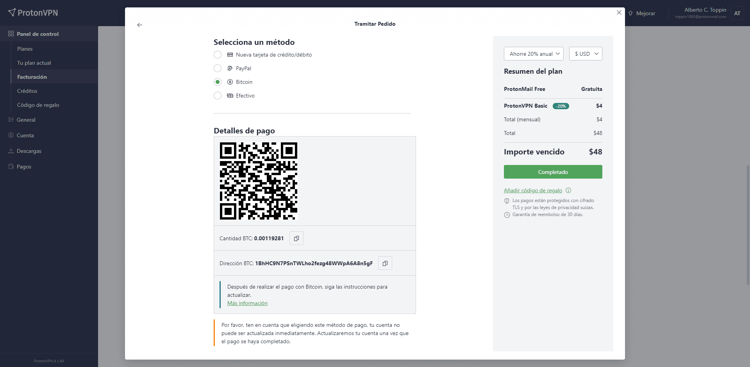Image resolution: width=750 pixels, height=367 pixels.
Task: Click the ProtonMail Free plan label
Action: [x=525, y=89]
